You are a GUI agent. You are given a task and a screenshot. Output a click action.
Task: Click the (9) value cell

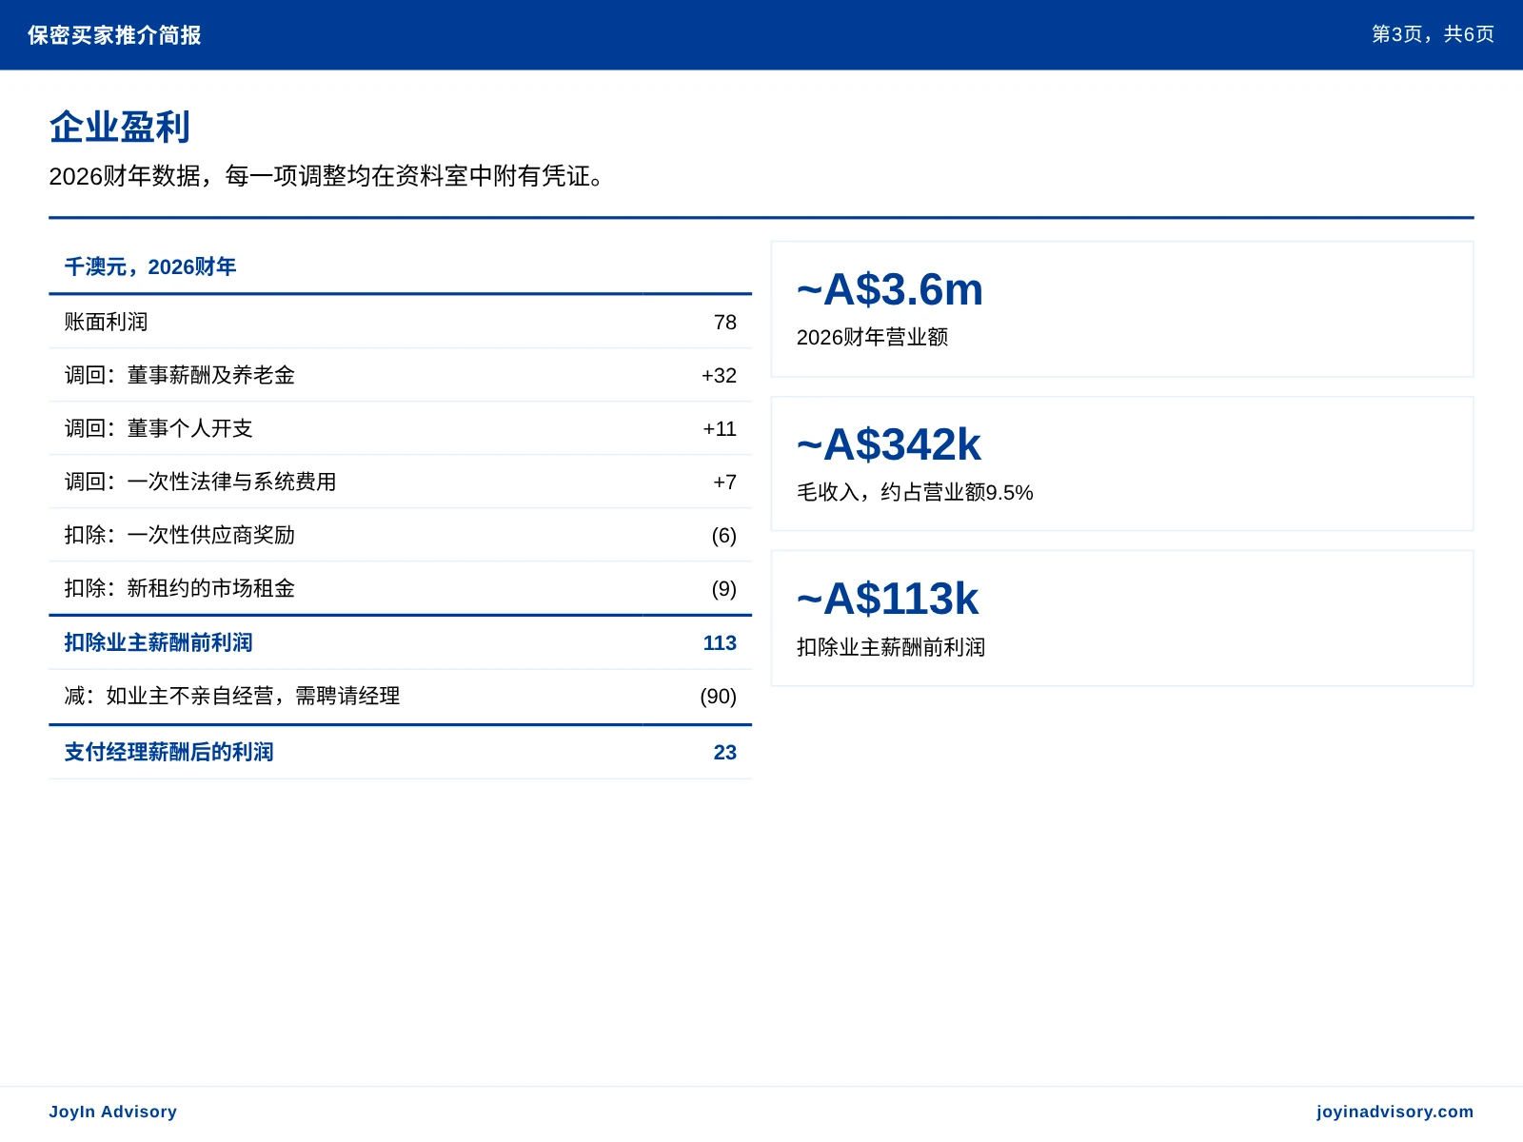click(723, 589)
